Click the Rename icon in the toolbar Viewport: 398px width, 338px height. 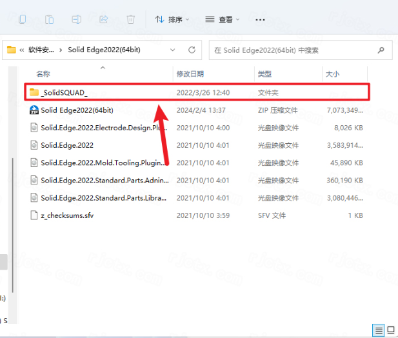click(x=76, y=19)
